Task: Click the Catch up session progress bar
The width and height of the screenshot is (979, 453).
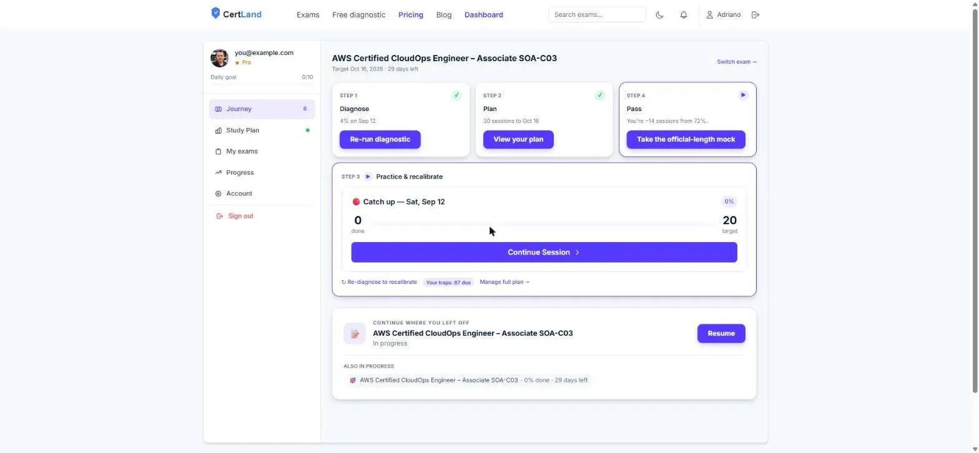Action: coord(544,224)
